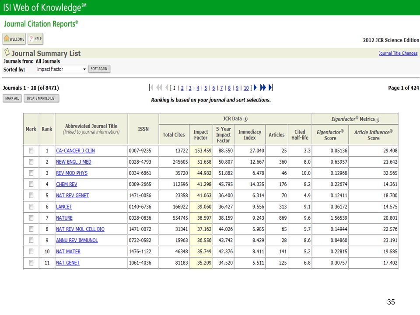The height and width of the screenshot is (315, 420).
Task: Click the Total Cites column header
Action: point(174,135)
